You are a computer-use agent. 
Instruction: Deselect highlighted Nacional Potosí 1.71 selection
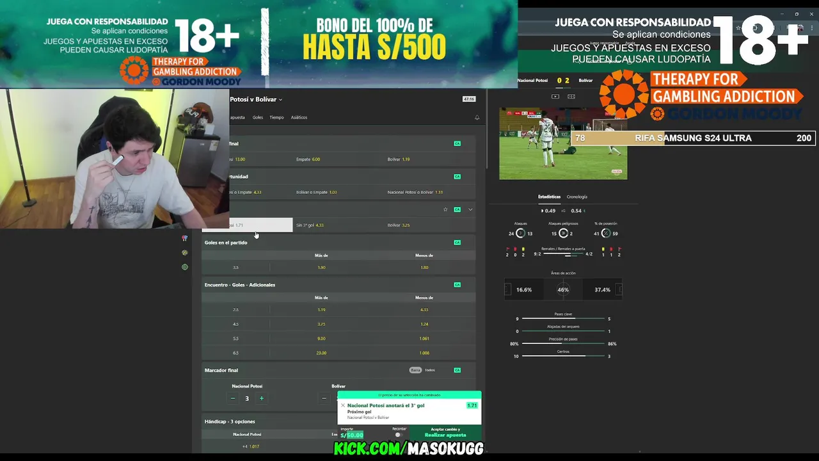247,225
